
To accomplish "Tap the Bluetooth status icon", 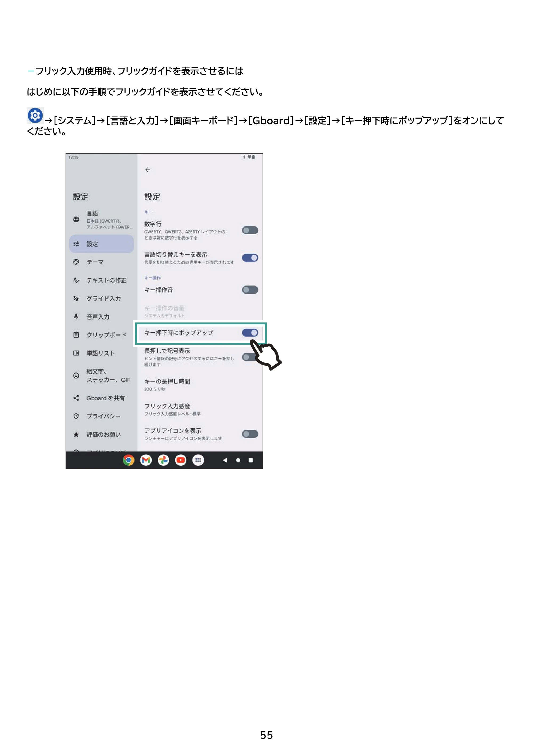I will pos(244,157).
